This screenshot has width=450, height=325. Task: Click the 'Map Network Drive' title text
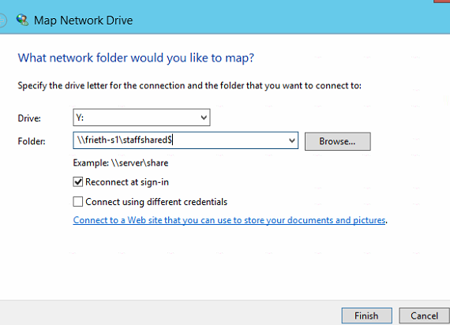tap(83, 21)
